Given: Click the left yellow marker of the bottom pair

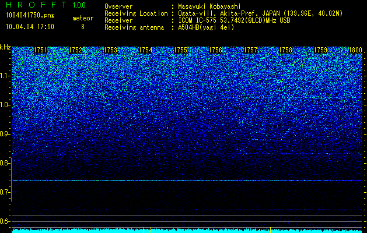Looking at the screenshot, I should pyautogui.click(x=144, y=230).
